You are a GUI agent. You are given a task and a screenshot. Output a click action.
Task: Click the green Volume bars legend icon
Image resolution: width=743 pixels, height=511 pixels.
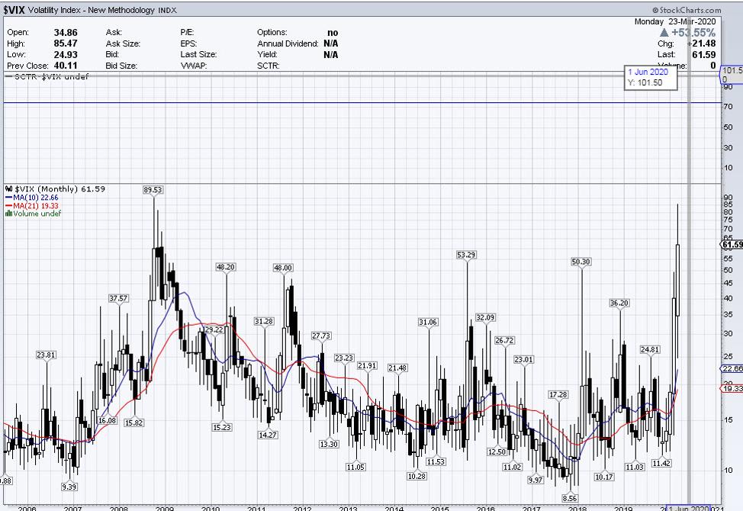pos(8,214)
